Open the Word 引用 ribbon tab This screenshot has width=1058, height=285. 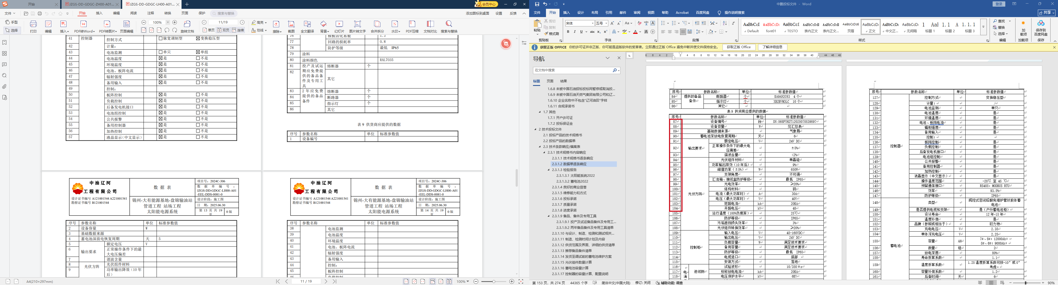point(608,13)
